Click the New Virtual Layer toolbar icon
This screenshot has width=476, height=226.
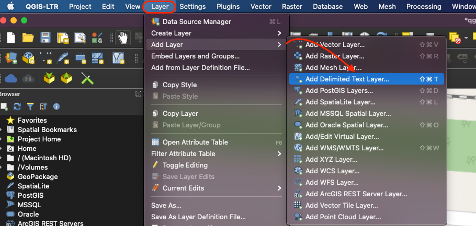118,57
